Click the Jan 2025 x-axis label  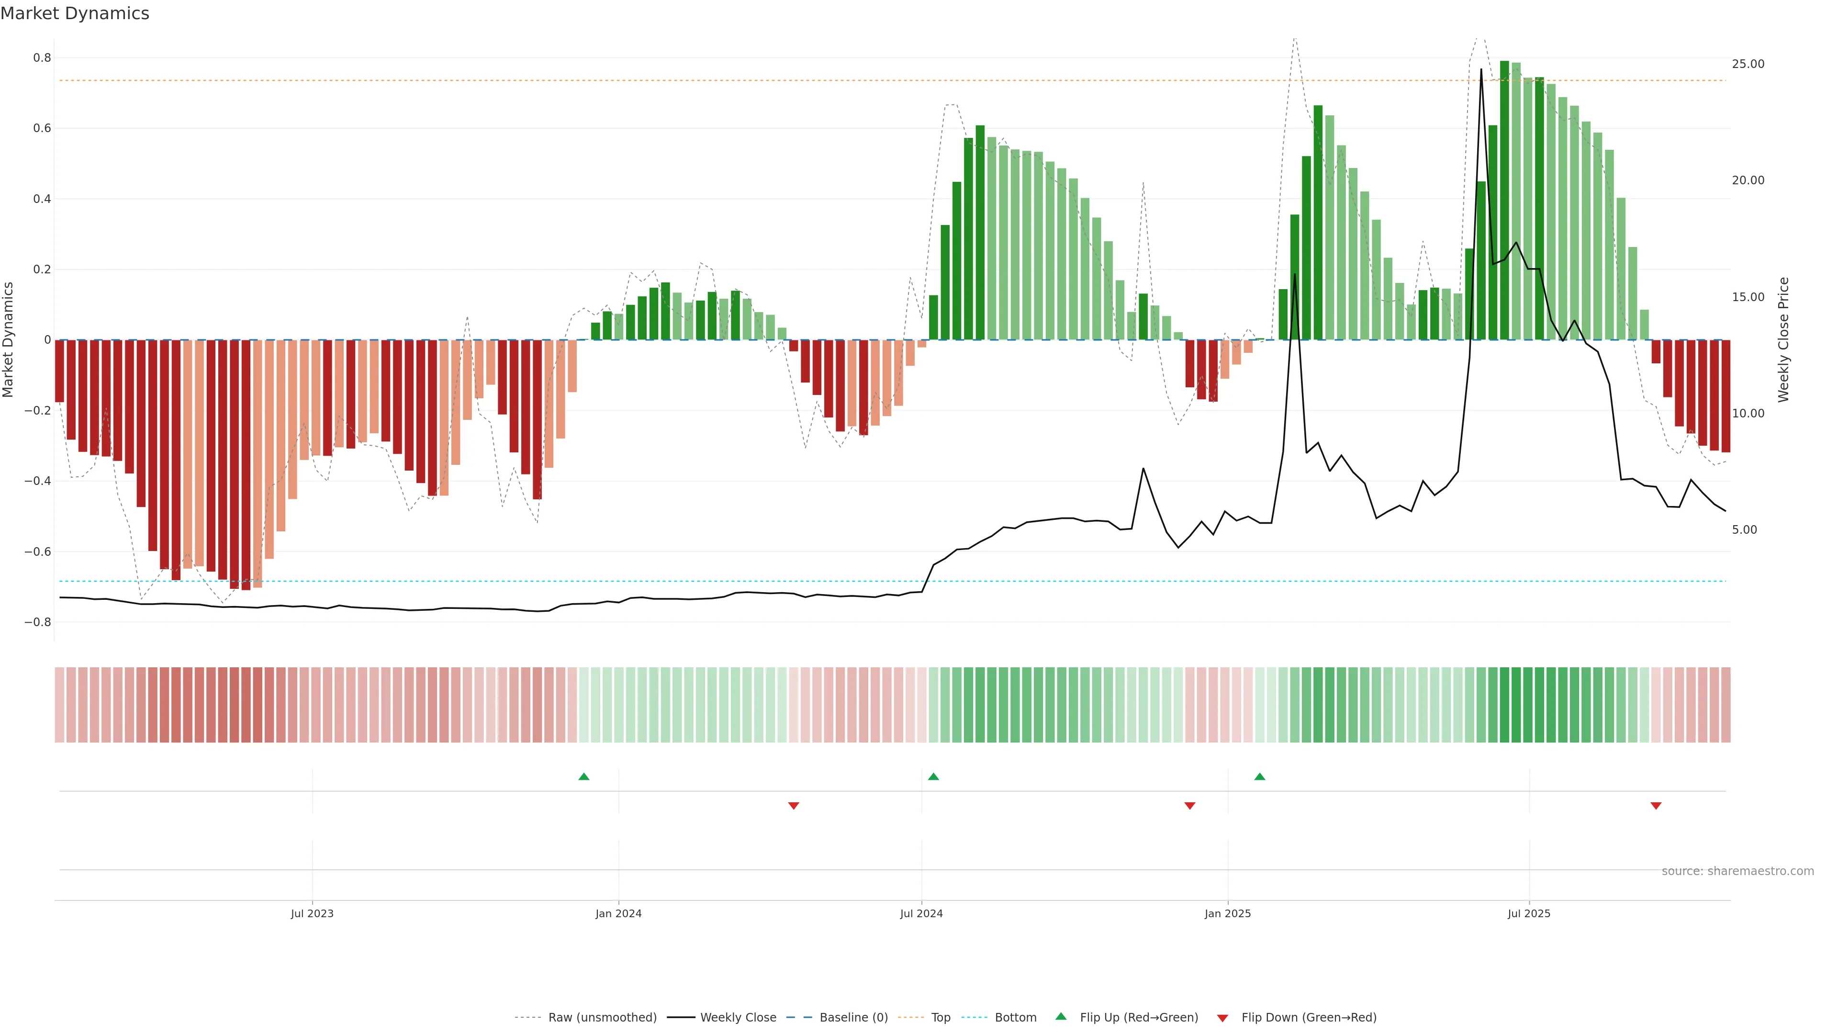(x=1227, y=913)
